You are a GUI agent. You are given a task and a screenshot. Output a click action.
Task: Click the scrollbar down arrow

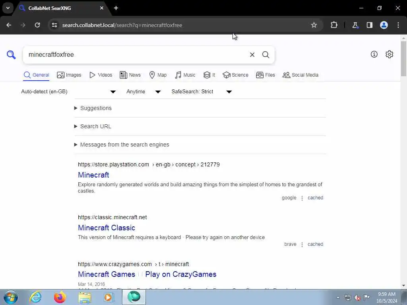pyautogui.click(x=403, y=286)
